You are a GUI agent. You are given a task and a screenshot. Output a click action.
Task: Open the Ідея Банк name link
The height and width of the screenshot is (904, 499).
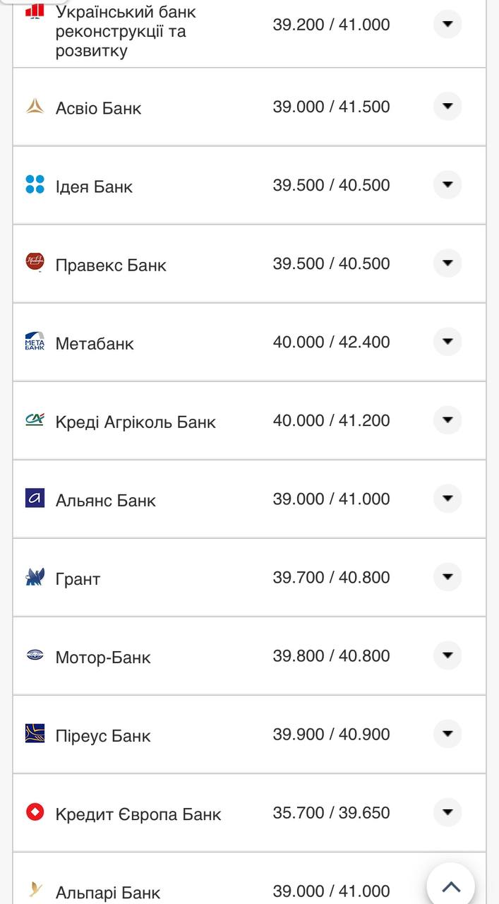point(94,187)
